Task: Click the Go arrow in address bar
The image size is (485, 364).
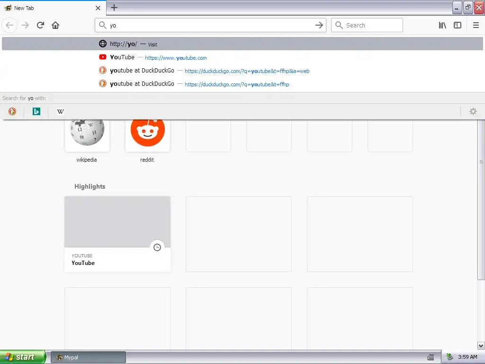Action: tap(319, 25)
